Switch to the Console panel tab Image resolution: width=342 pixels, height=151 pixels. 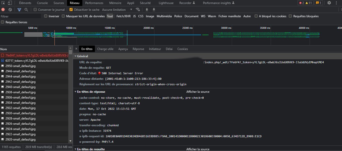pyautogui.click(x=42, y=3)
